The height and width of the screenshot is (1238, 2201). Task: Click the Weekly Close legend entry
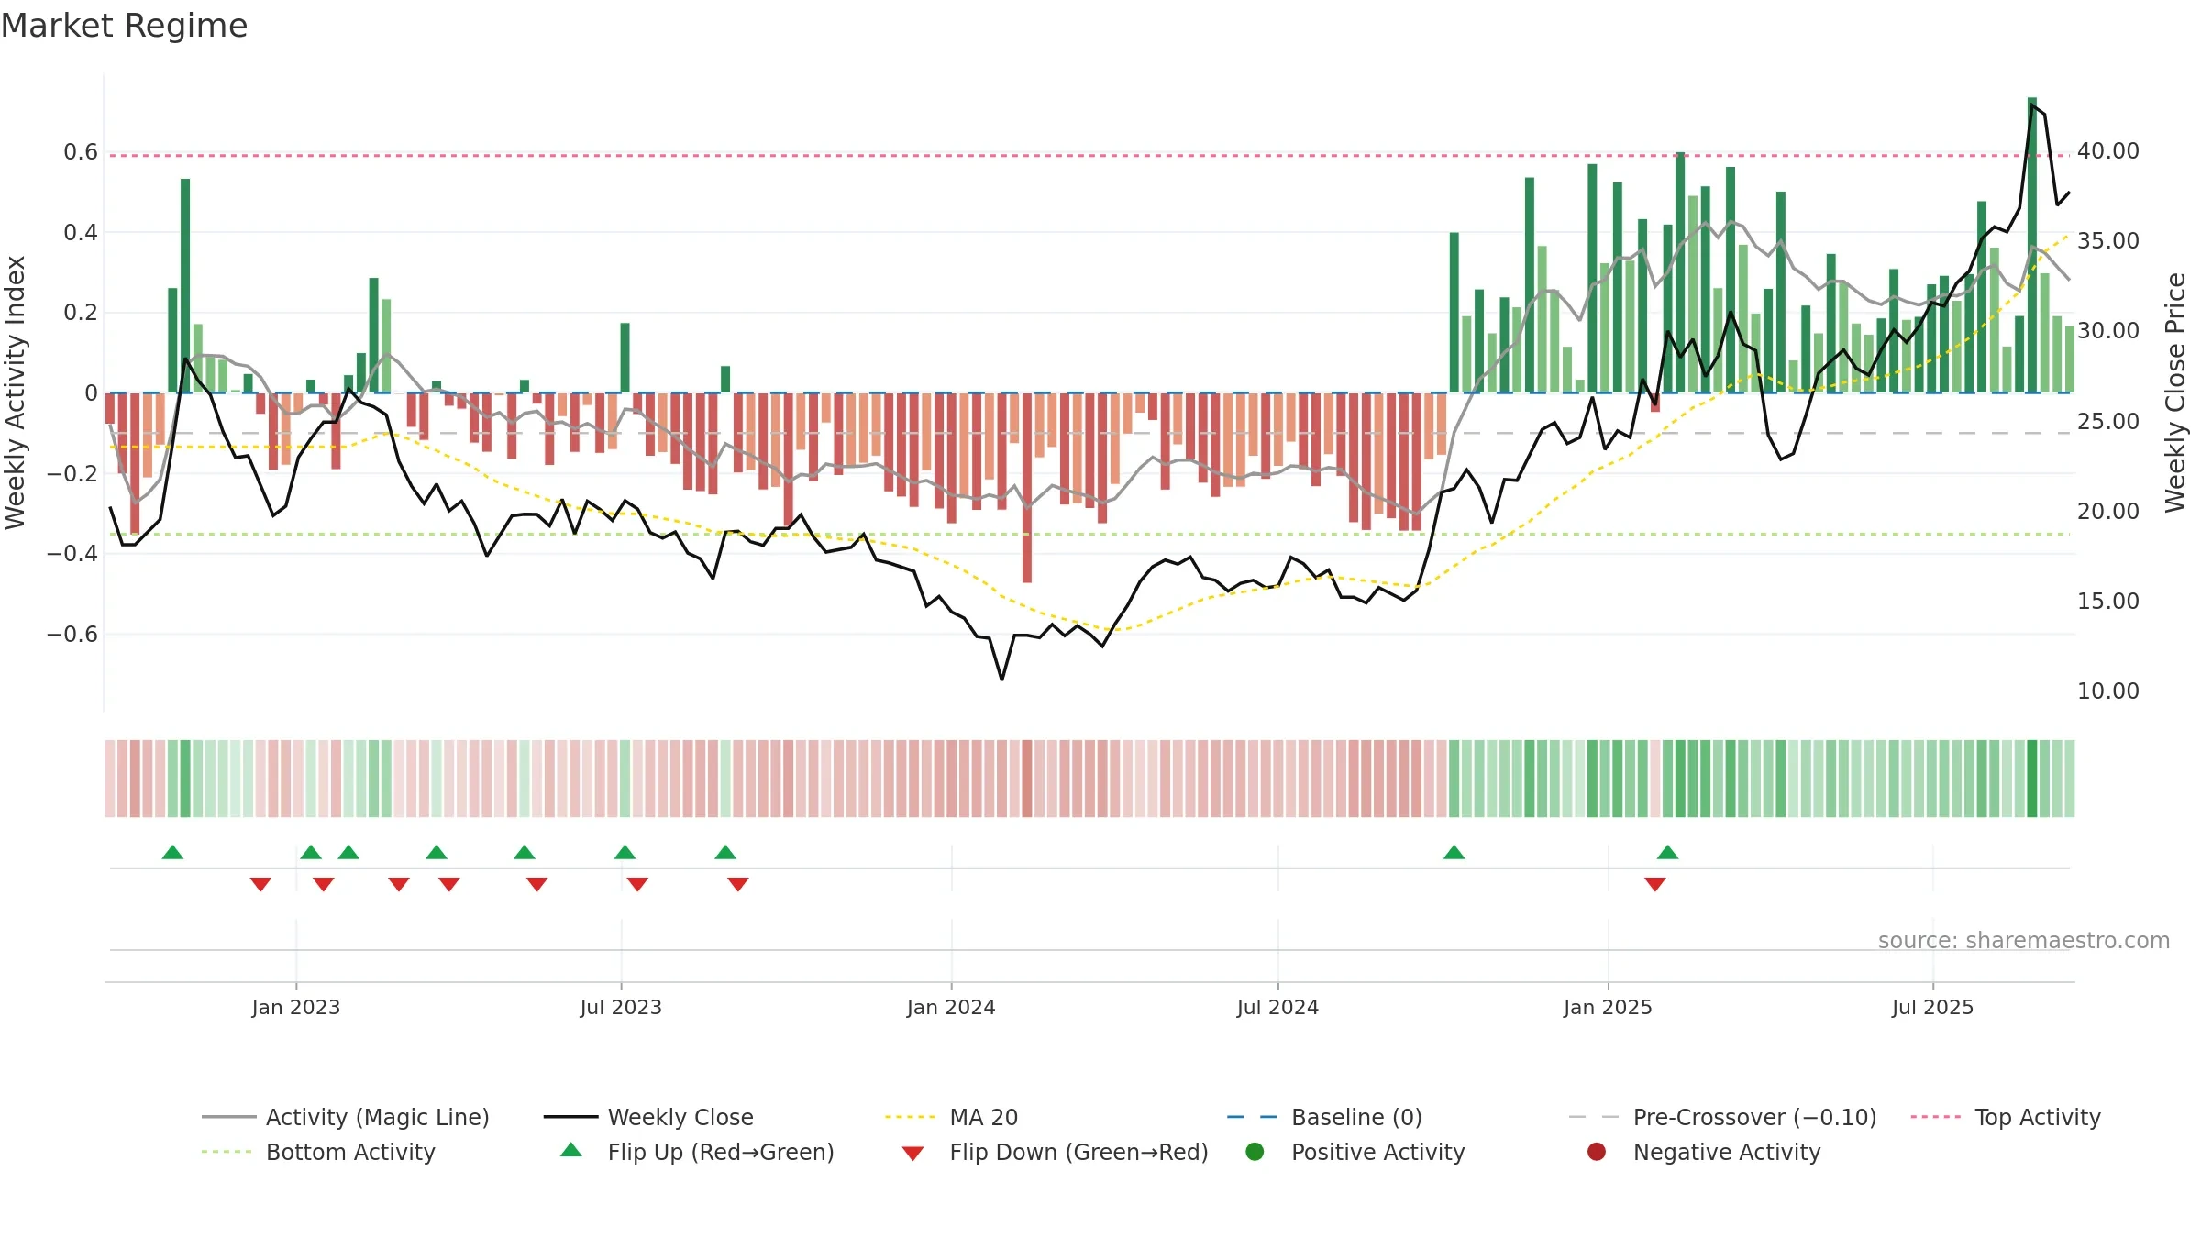(648, 1117)
